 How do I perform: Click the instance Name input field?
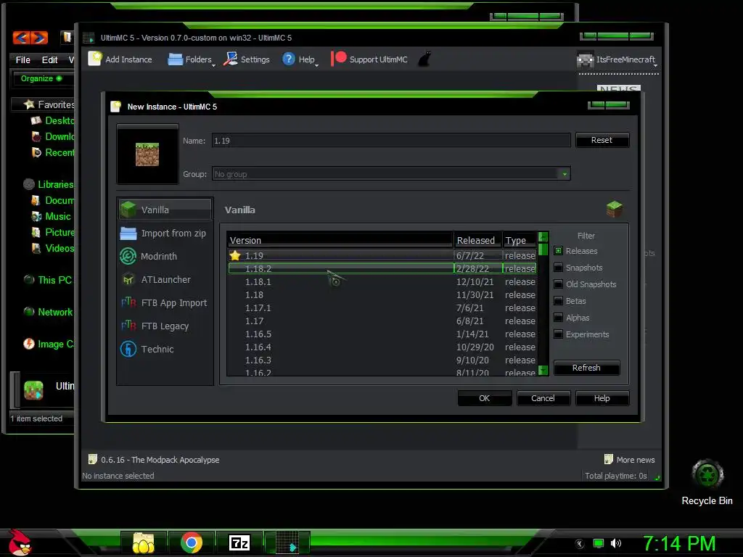(391, 141)
